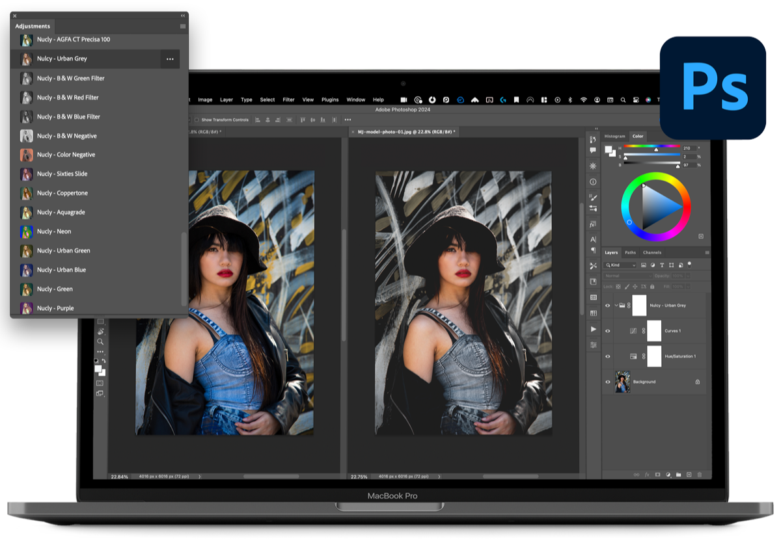Hide the Curves 1 layer
781x539 pixels.
coord(608,331)
